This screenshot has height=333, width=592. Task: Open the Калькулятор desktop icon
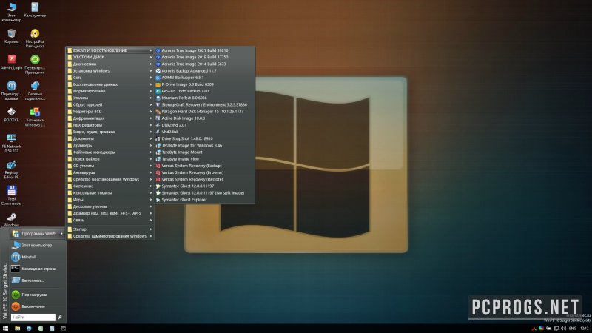35,10
